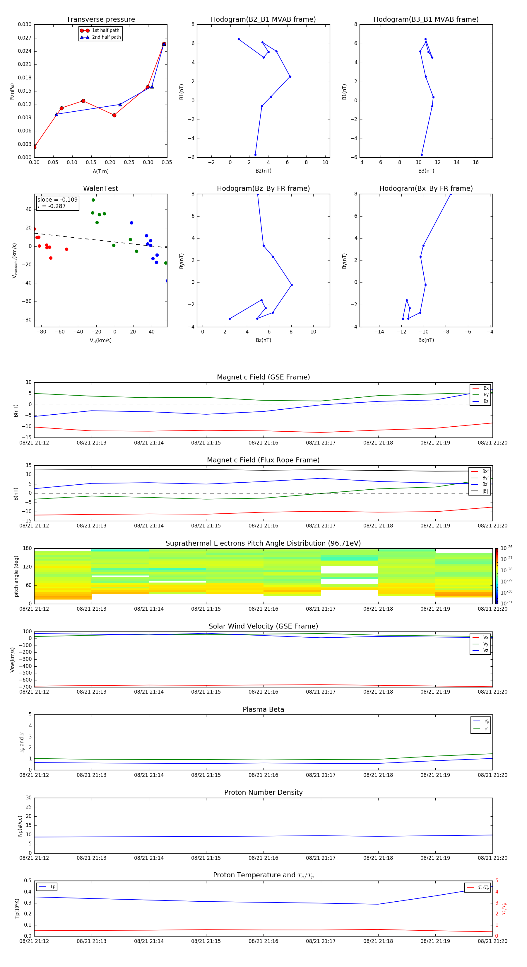Click the '08/21 21:16' tick under the GSE plot
527x967 pixels.
click(x=263, y=442)
